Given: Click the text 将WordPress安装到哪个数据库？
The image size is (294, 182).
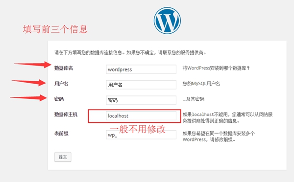Looking at the screenshot, I should click(x=216, y=68).
